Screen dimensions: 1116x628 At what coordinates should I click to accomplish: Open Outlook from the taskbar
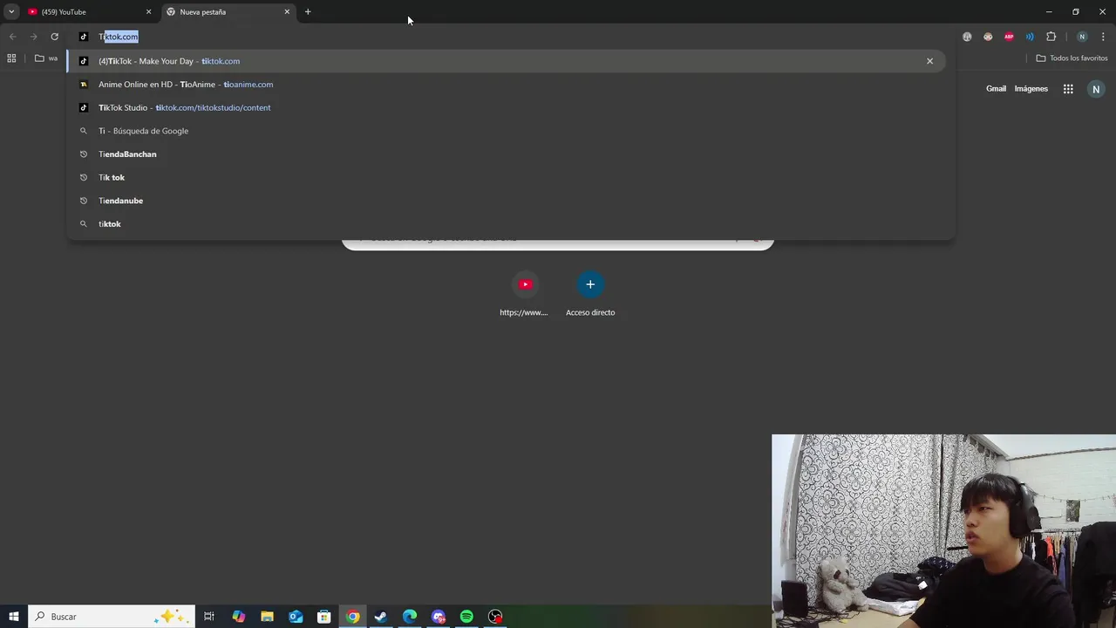pos(296,617)
